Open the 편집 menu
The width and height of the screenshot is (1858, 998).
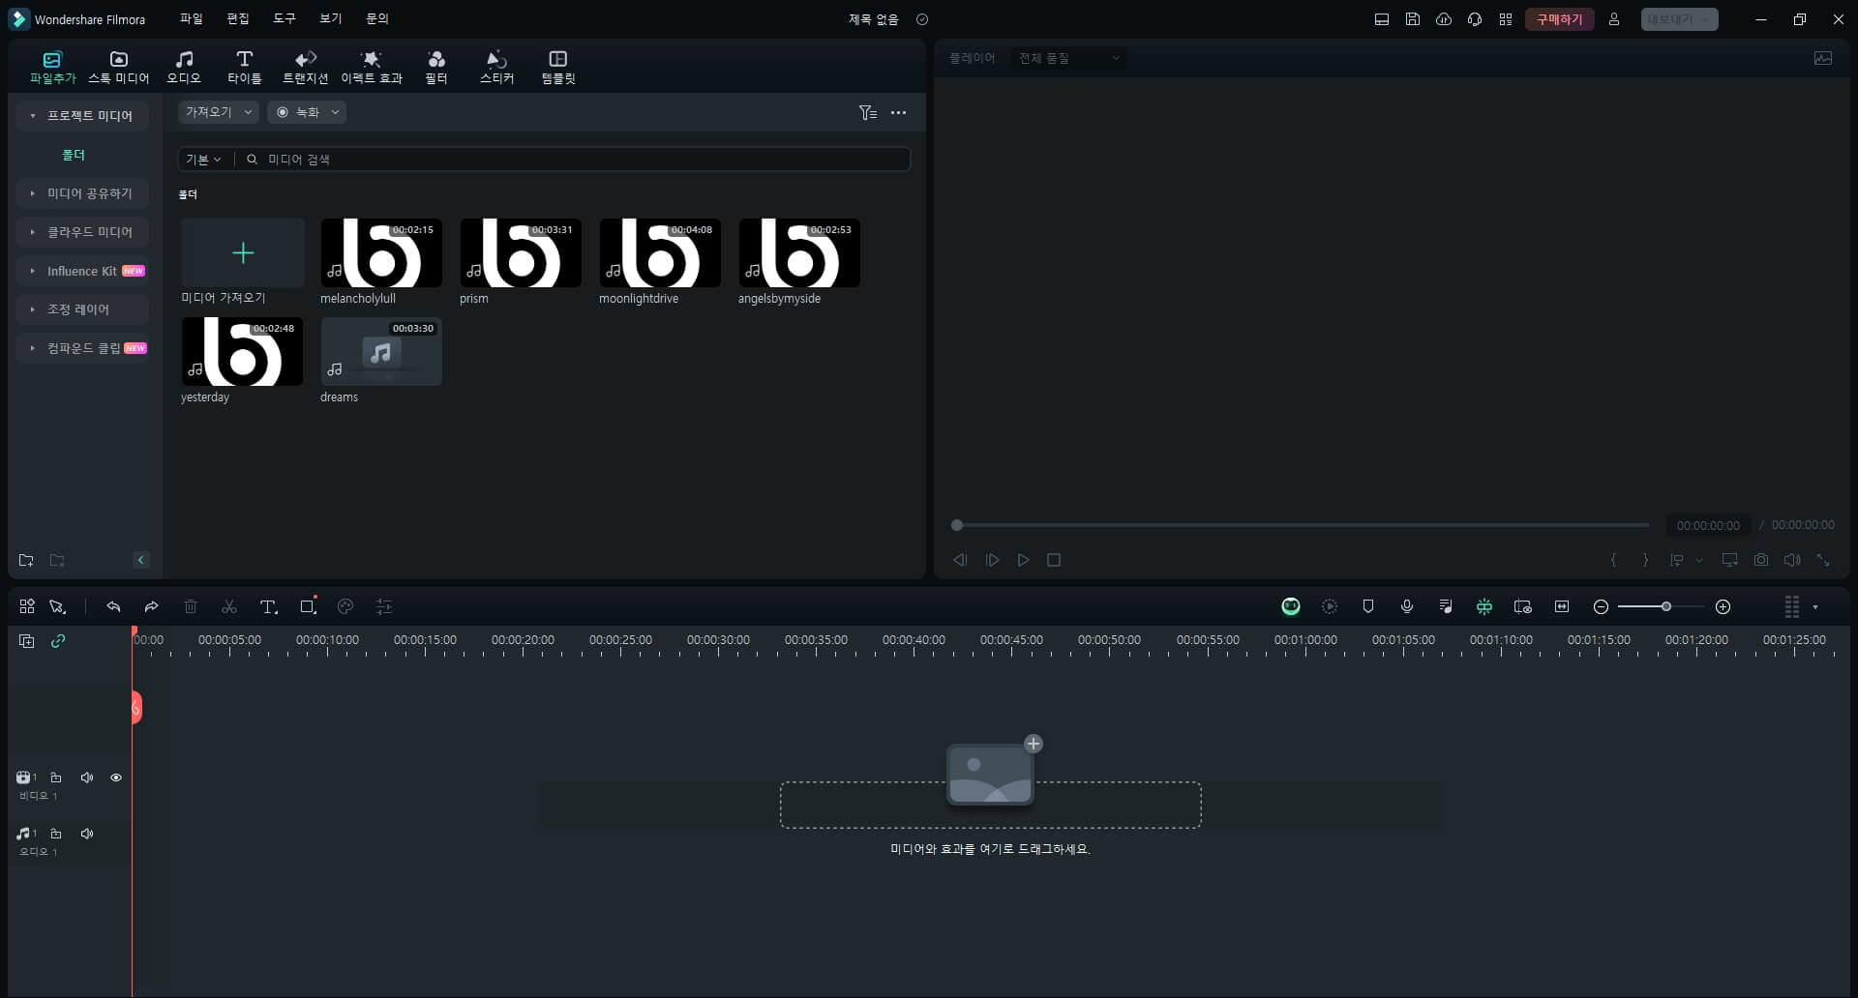click(238, 18)
